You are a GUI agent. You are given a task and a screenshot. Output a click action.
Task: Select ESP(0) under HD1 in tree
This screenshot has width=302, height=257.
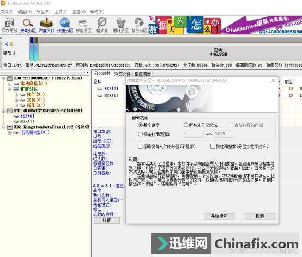tap(28, 116)
